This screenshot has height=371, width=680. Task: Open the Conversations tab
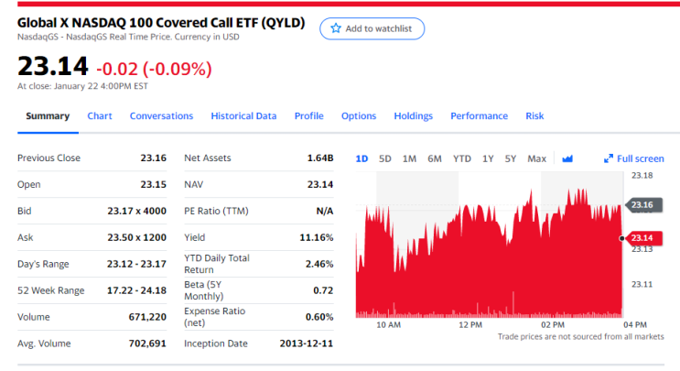(x=161, y=115)
